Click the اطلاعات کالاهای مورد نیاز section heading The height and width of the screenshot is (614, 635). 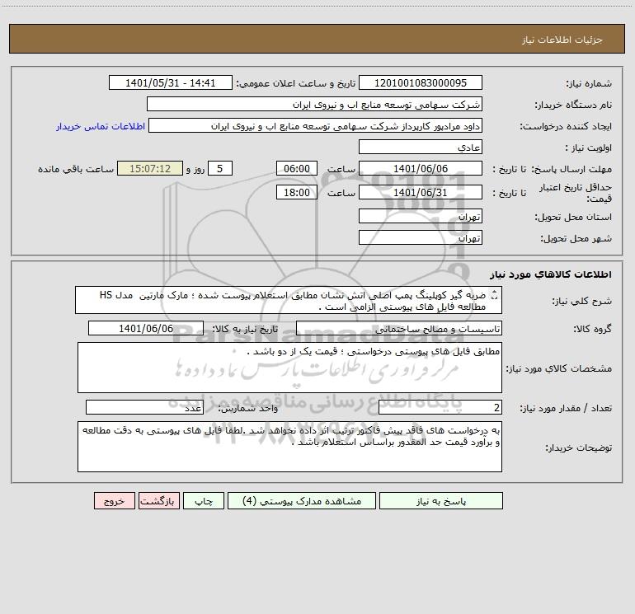point(551,274)
